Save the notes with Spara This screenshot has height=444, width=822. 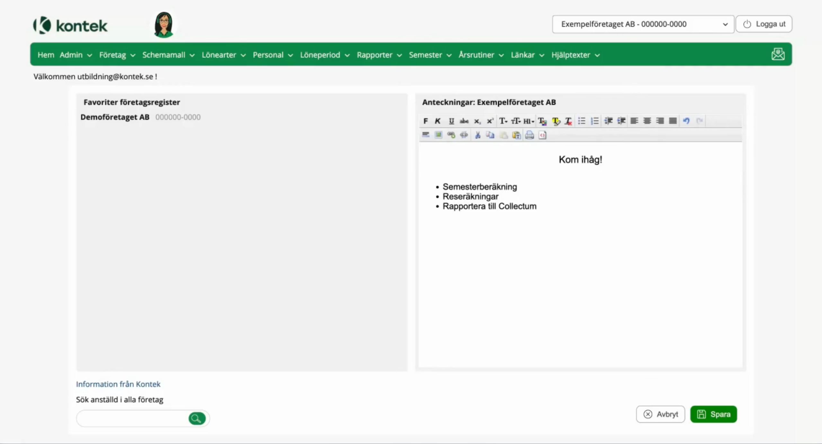pos(713,414)
